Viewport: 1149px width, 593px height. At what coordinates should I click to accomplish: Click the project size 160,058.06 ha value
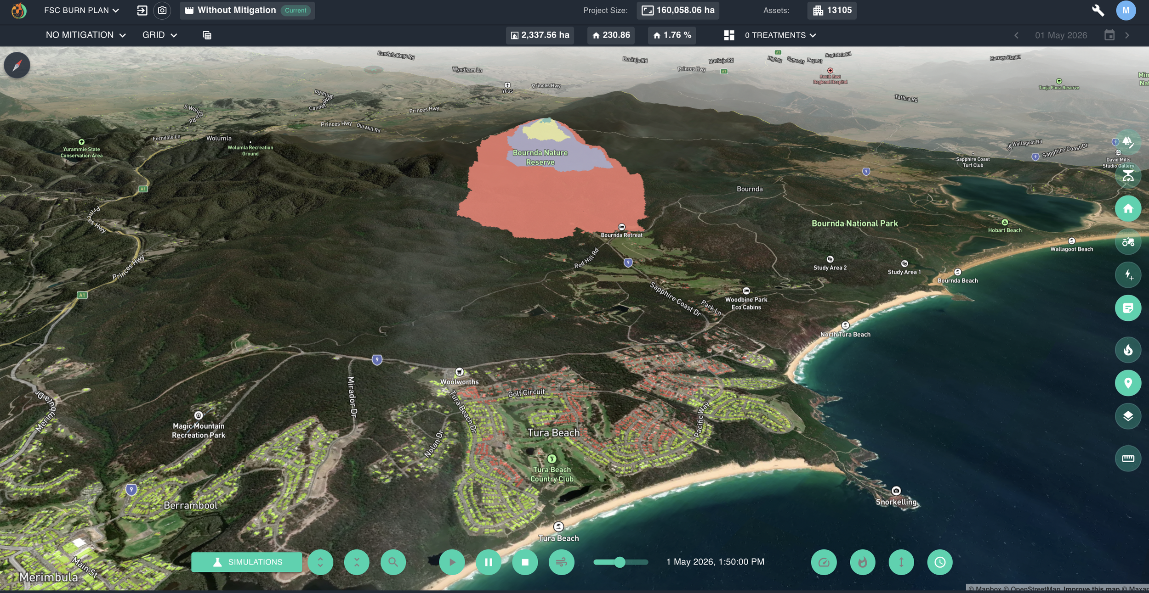678,10
